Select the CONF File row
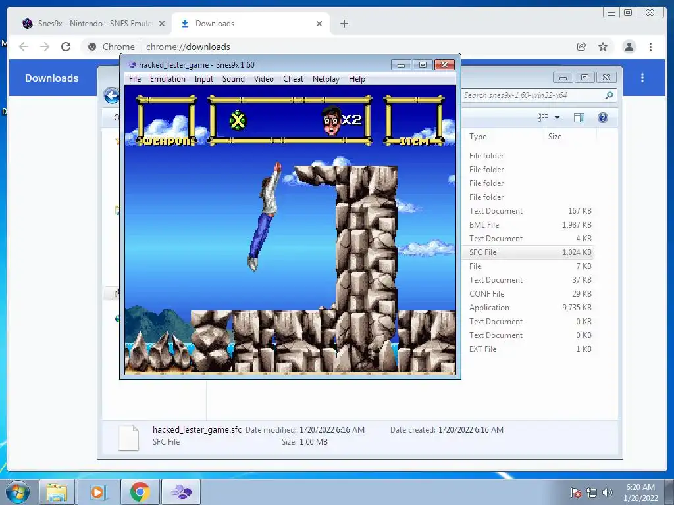Image resolution: width=674 pixels, height=505 pixels. (529, 294)
